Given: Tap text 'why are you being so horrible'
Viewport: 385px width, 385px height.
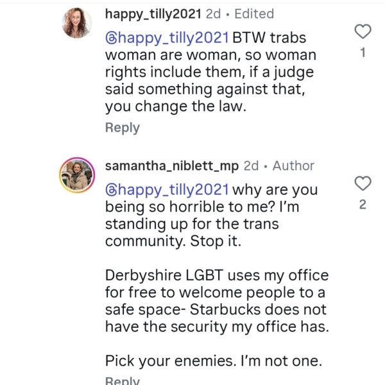Looking at the screenshot, I should coord(211,198).
